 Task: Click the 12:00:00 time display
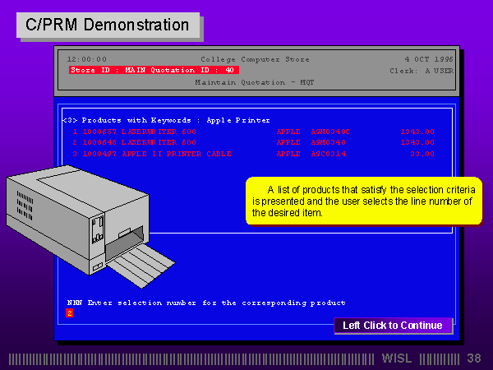coord(87,59)
